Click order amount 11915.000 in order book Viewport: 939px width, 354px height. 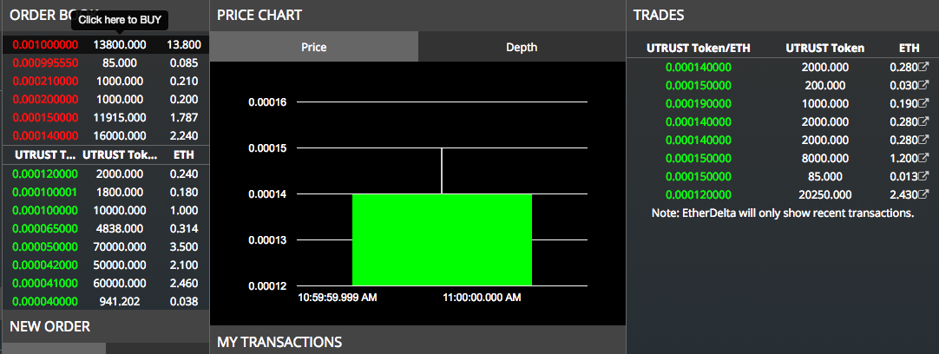click(119, 117)
